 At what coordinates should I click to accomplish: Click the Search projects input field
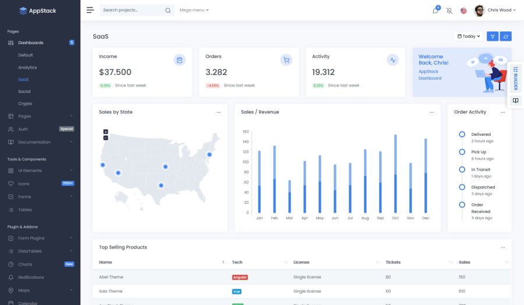pyautogui.click(x=132, y=10)
